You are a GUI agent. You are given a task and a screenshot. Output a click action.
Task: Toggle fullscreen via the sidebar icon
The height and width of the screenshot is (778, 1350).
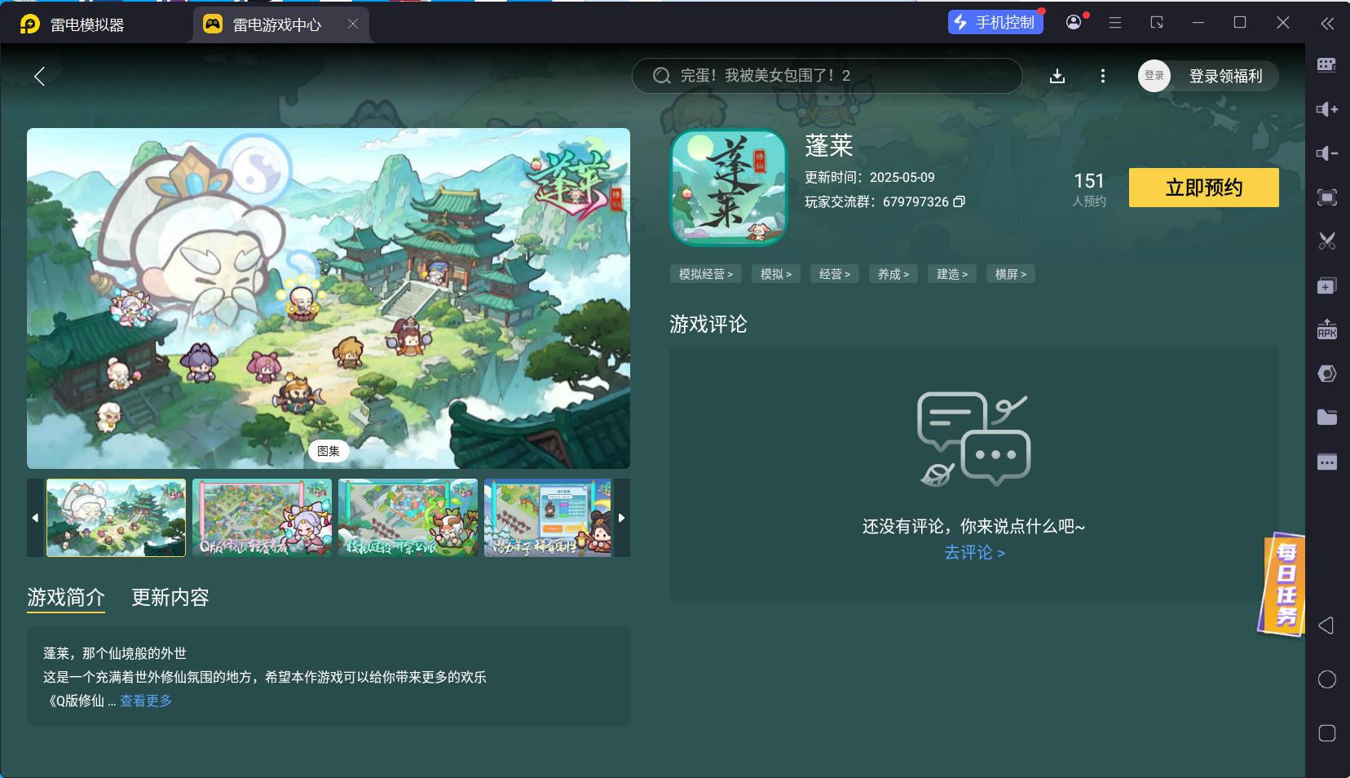pos(1327,197)
